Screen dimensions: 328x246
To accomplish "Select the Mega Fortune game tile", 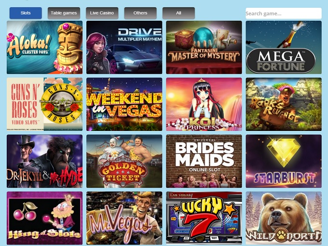I will coord(284,47).
